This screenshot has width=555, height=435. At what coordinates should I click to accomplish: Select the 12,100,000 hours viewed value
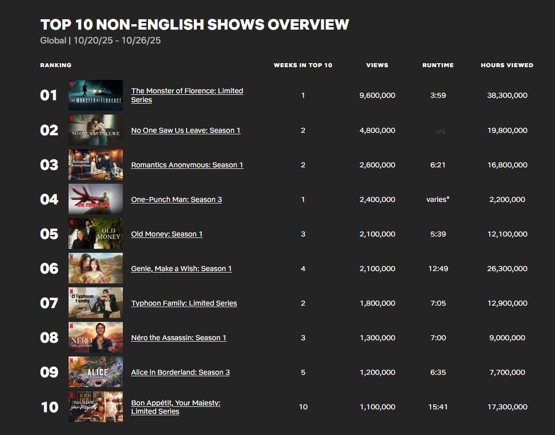(x=507, y=234)
